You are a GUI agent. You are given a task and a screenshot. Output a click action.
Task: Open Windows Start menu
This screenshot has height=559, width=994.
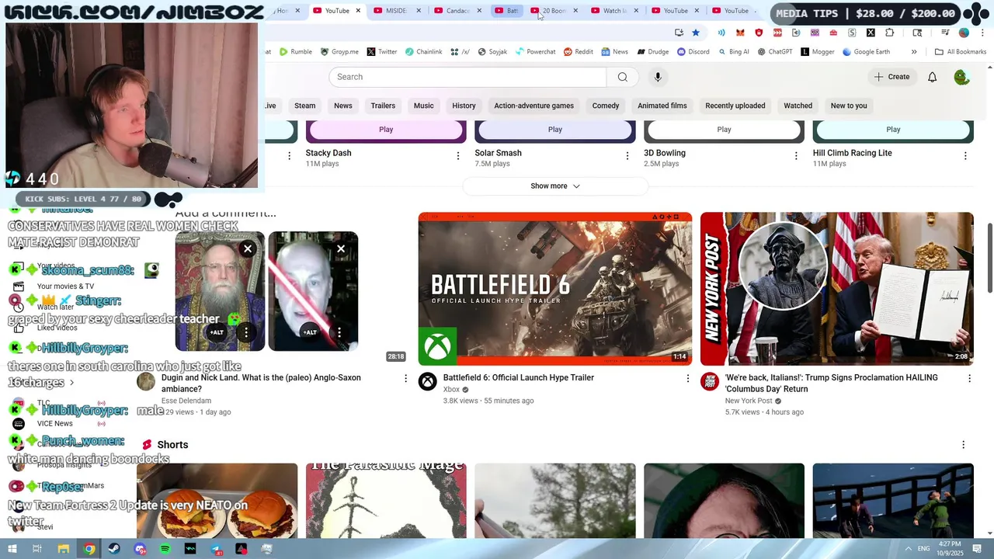(x=12, y=549)
